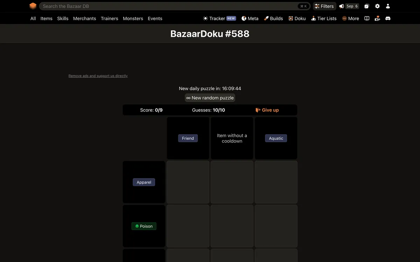The width and height of the screenshot is (420, 262).
Task: Click Remove ads and support us directly
Action: tap(98, 76)
